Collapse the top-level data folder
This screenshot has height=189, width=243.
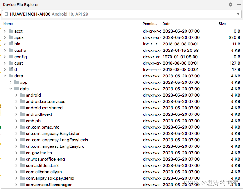click(5, 76)
